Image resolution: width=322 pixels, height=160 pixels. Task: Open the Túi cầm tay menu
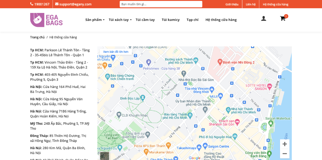click(145, 20)
